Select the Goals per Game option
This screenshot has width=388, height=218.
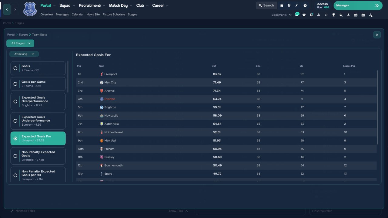(x=38, y=84)
